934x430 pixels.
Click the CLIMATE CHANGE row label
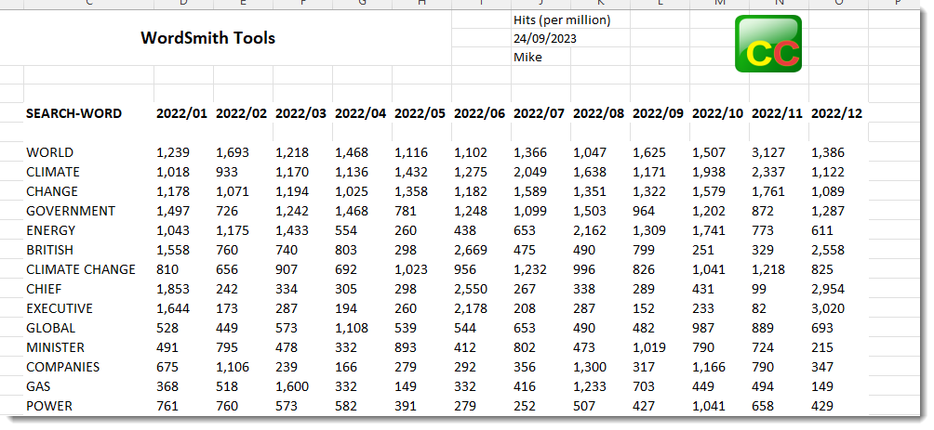coord(81,269)
